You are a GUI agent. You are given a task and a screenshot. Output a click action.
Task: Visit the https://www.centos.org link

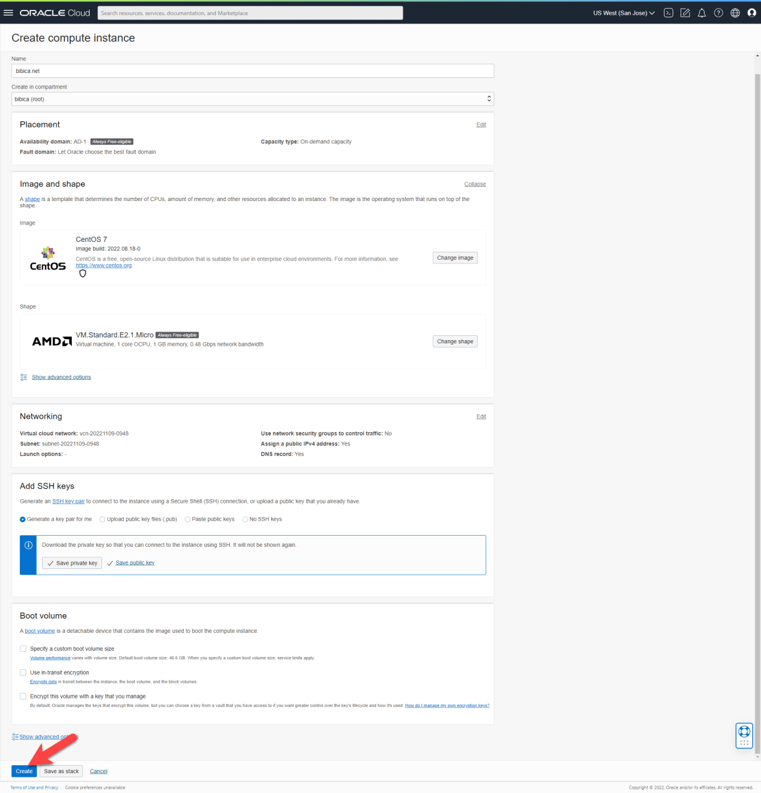tap(103, 265)
